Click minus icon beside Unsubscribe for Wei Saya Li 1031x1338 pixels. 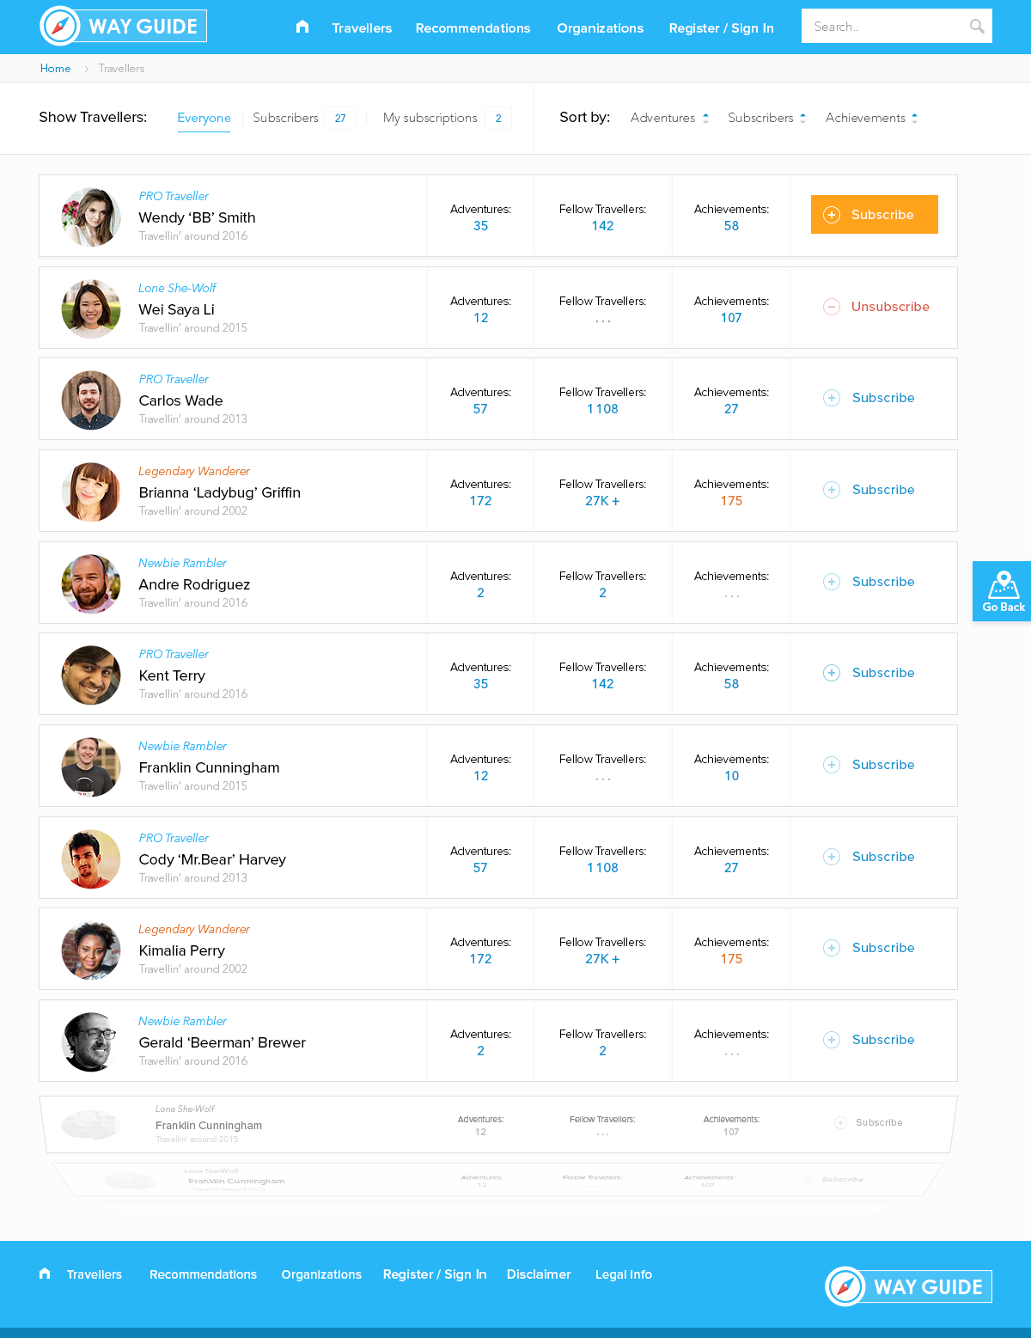tap(832, 307)
